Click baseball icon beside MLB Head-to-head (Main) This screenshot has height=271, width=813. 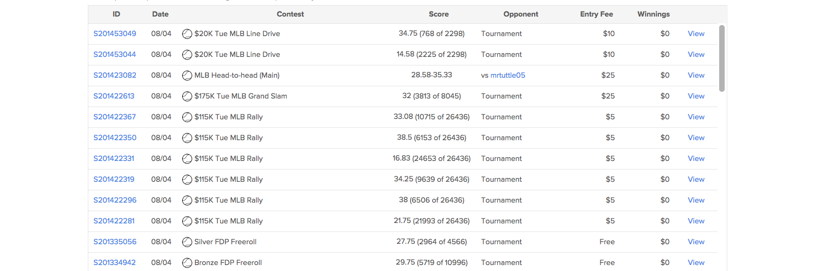(187, 76)
